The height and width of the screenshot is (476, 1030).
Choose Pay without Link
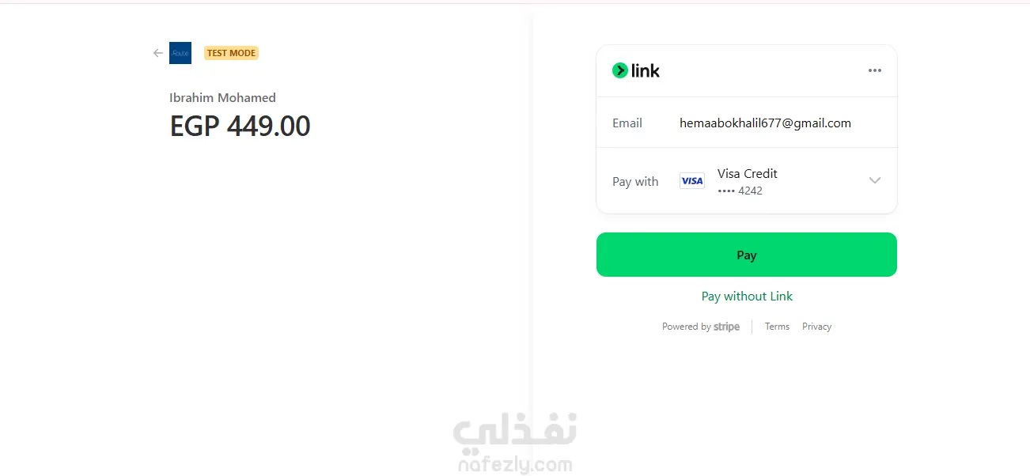point(747,297)
